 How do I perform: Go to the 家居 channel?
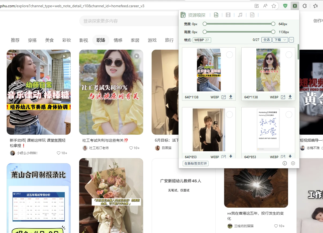point(135,40)
